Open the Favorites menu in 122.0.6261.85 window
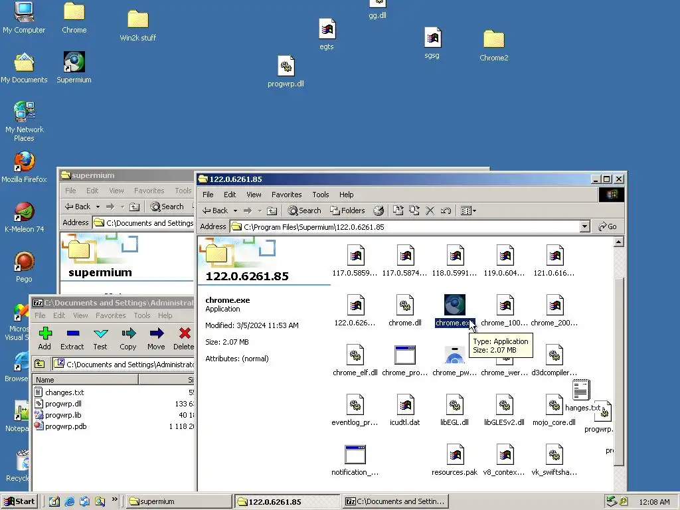This screenshot has width=680, height=510. pos(287,195)
